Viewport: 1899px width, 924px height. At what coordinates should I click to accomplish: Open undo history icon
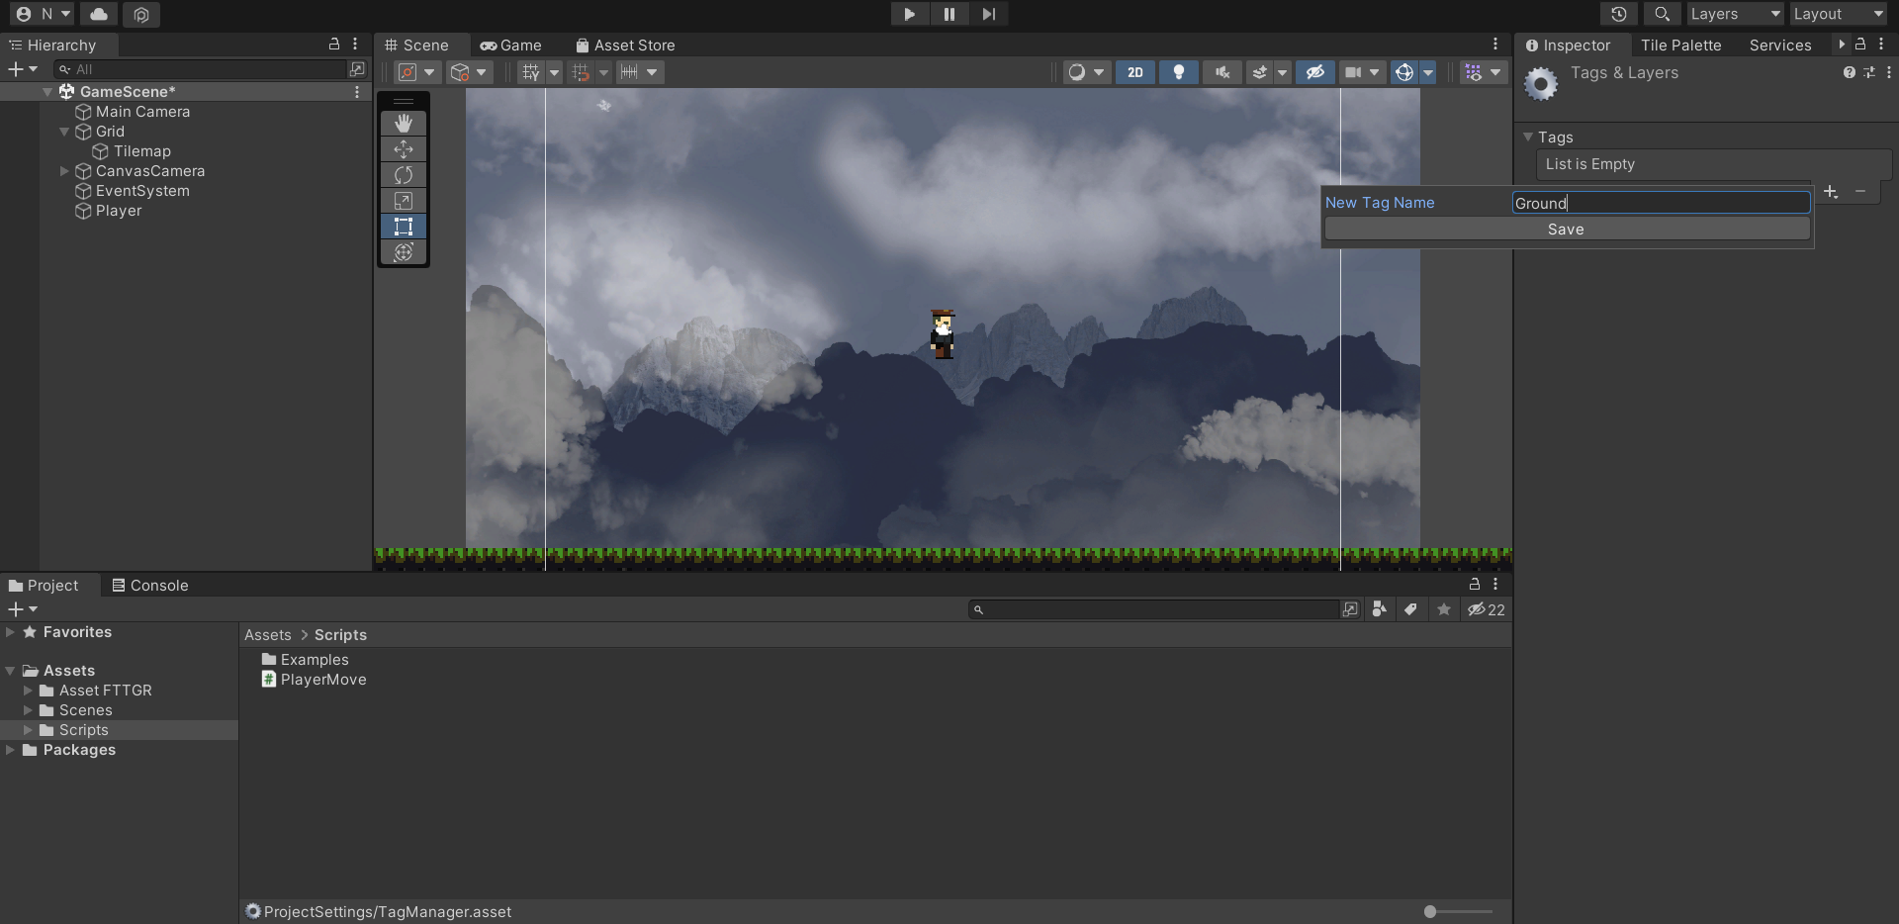1619,14
